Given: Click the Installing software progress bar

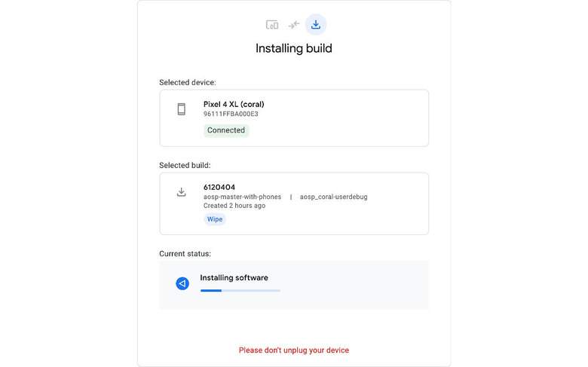Looking at the screenshot, I should point(240,290).
